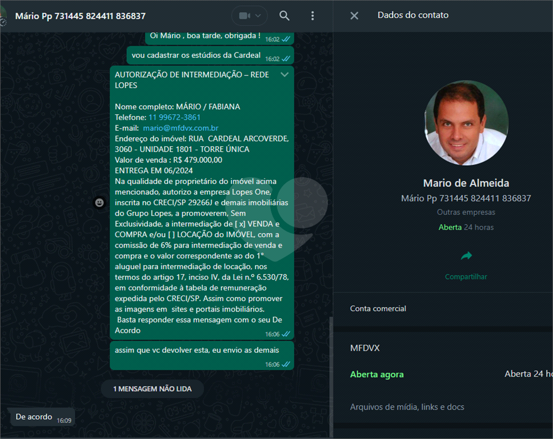Click 'Aberta 24 horas' status under name
Screen dimensions: 553x439
466,228
